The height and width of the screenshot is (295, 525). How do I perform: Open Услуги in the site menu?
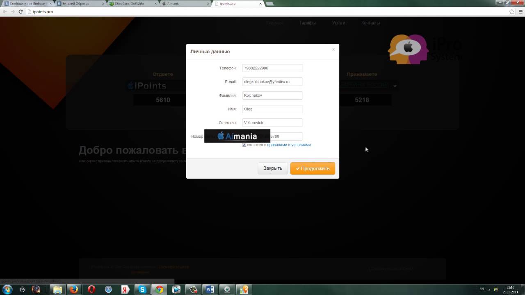point(338,23)
